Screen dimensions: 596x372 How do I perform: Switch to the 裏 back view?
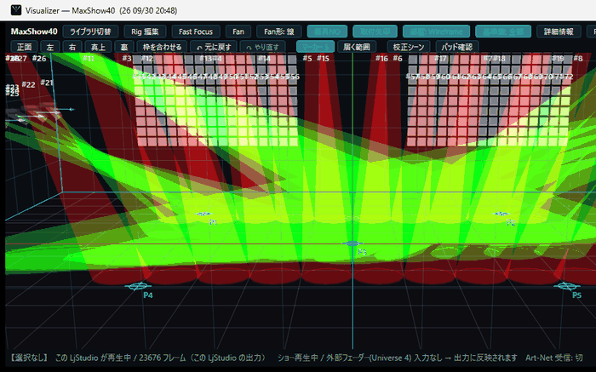(124, 47)
